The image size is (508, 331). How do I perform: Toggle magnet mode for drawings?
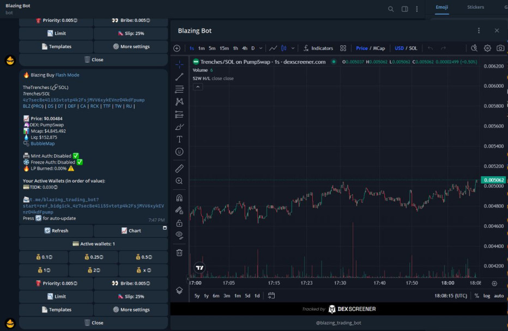(179, 198)
